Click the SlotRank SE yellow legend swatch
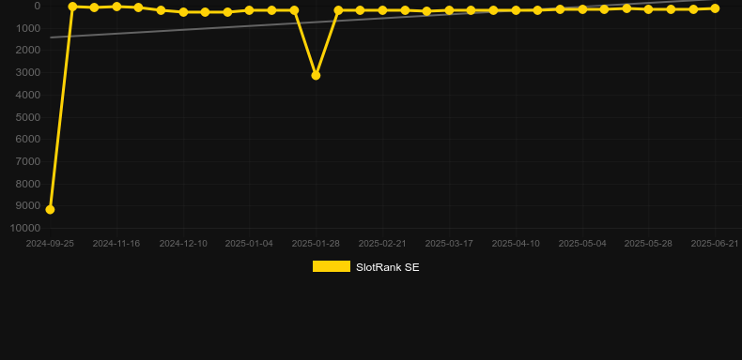The image size is (742, 360). (x=332, y=266)
